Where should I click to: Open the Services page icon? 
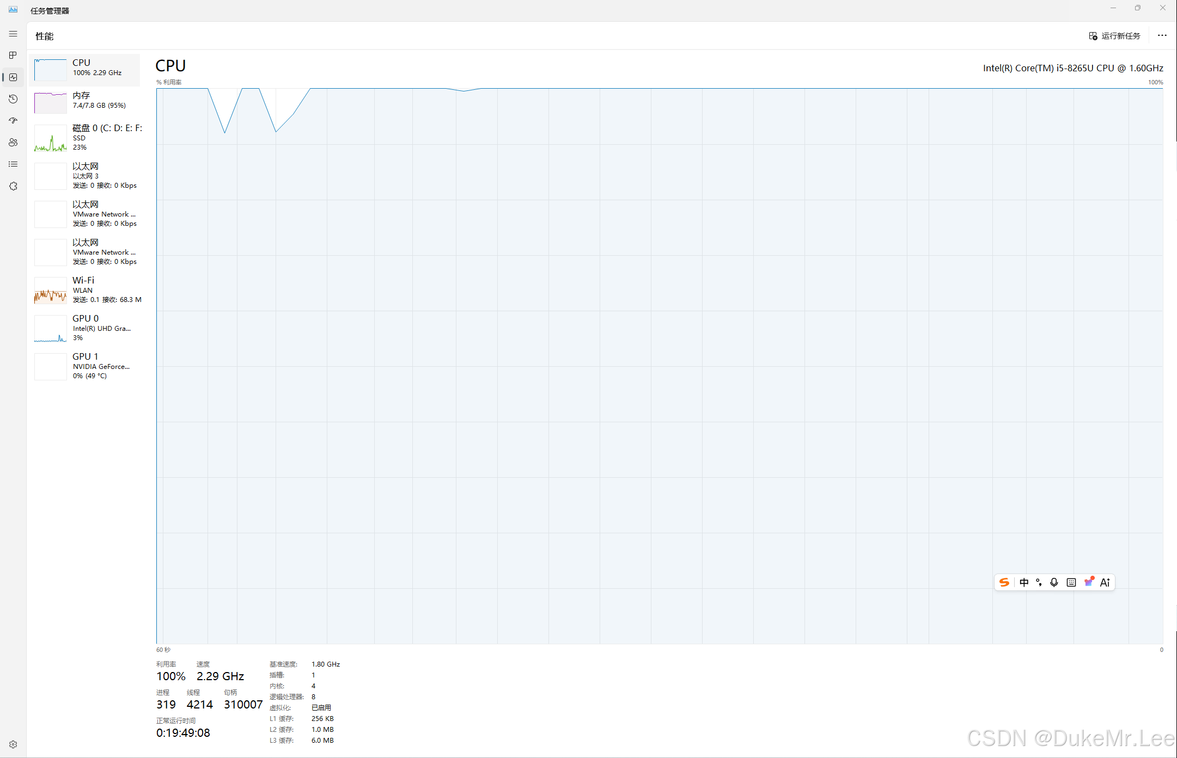(13, 186)
